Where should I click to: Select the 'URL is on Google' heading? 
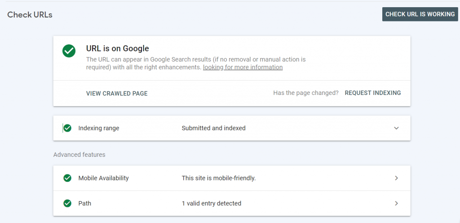(117, 48)
